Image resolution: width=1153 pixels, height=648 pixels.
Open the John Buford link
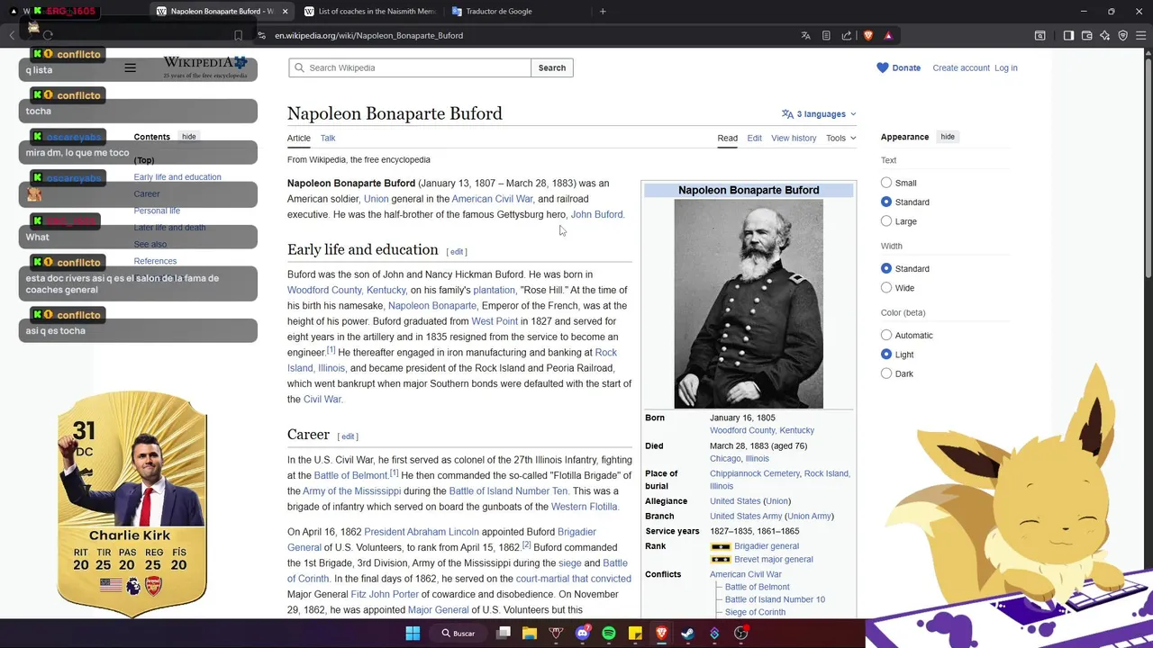[x=596, y=214]
